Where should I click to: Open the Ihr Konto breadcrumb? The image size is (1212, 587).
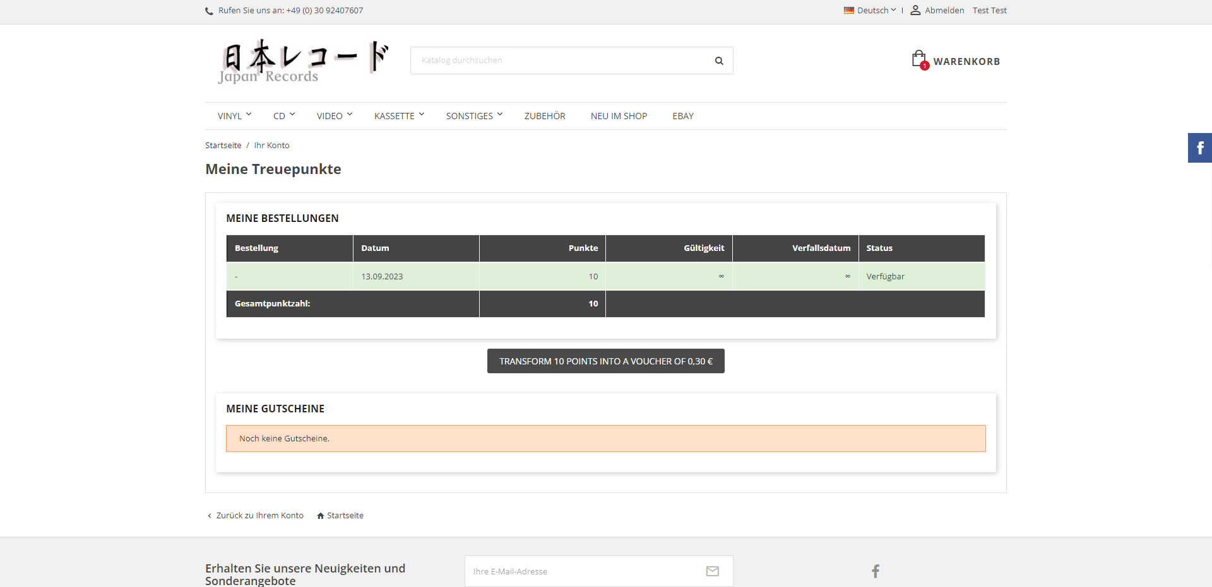(272, 145)
